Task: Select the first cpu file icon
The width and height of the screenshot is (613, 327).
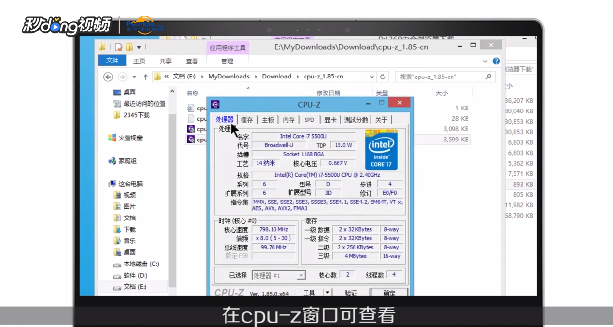Action: coord(191,108)
